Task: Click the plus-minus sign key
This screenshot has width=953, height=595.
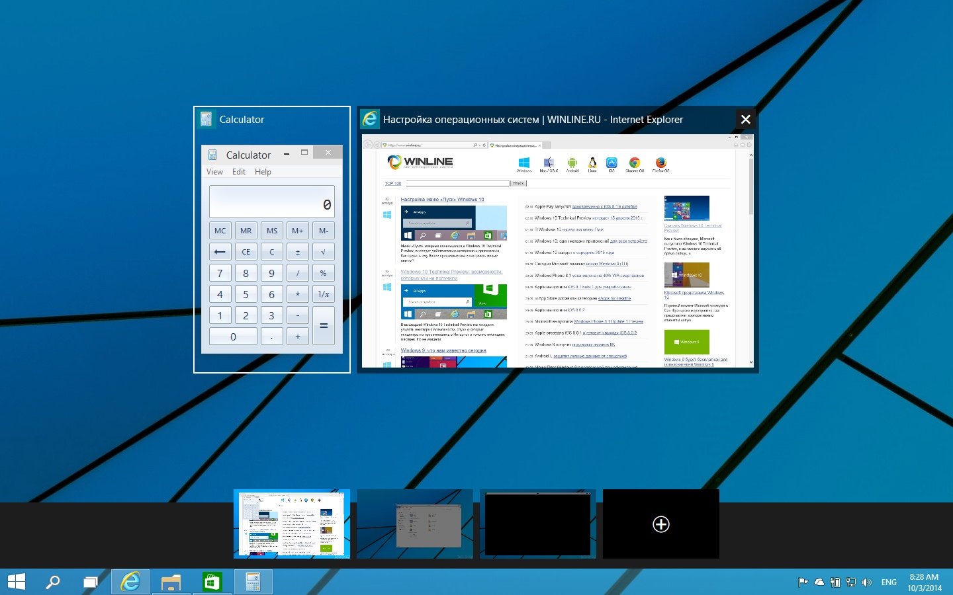Action: point(298,252)
